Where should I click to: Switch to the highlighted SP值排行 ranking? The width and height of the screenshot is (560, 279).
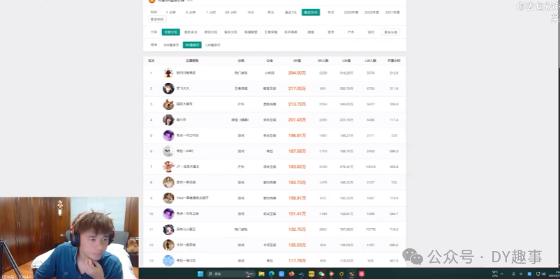192,45
